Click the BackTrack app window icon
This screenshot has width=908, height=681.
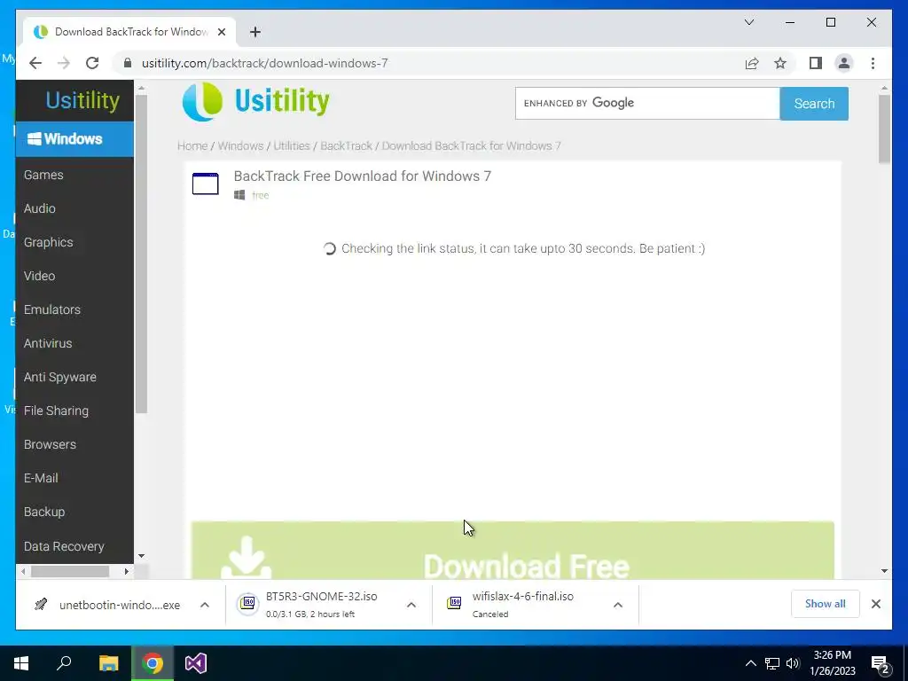click(206, 184)
